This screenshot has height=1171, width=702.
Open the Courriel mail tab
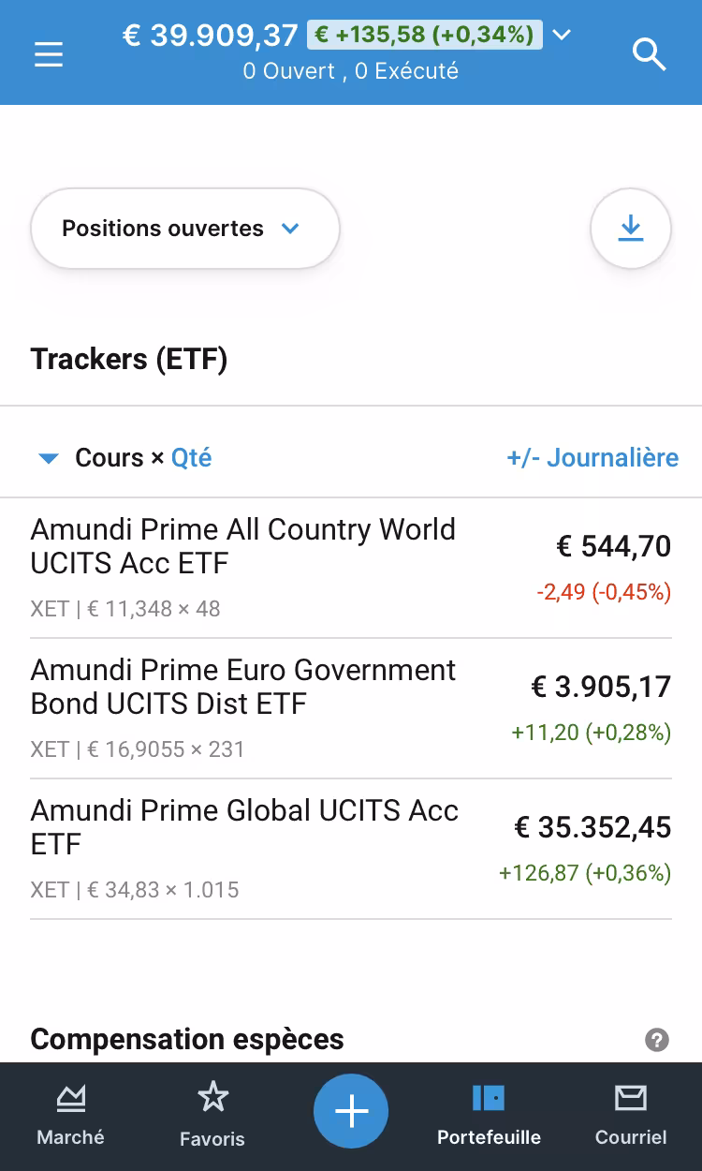click(x=631, y=1115)
